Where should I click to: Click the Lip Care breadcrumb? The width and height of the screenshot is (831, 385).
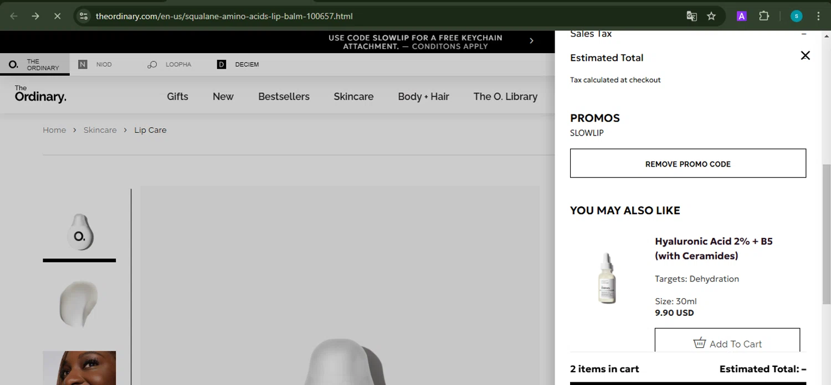tap(150, 130)
